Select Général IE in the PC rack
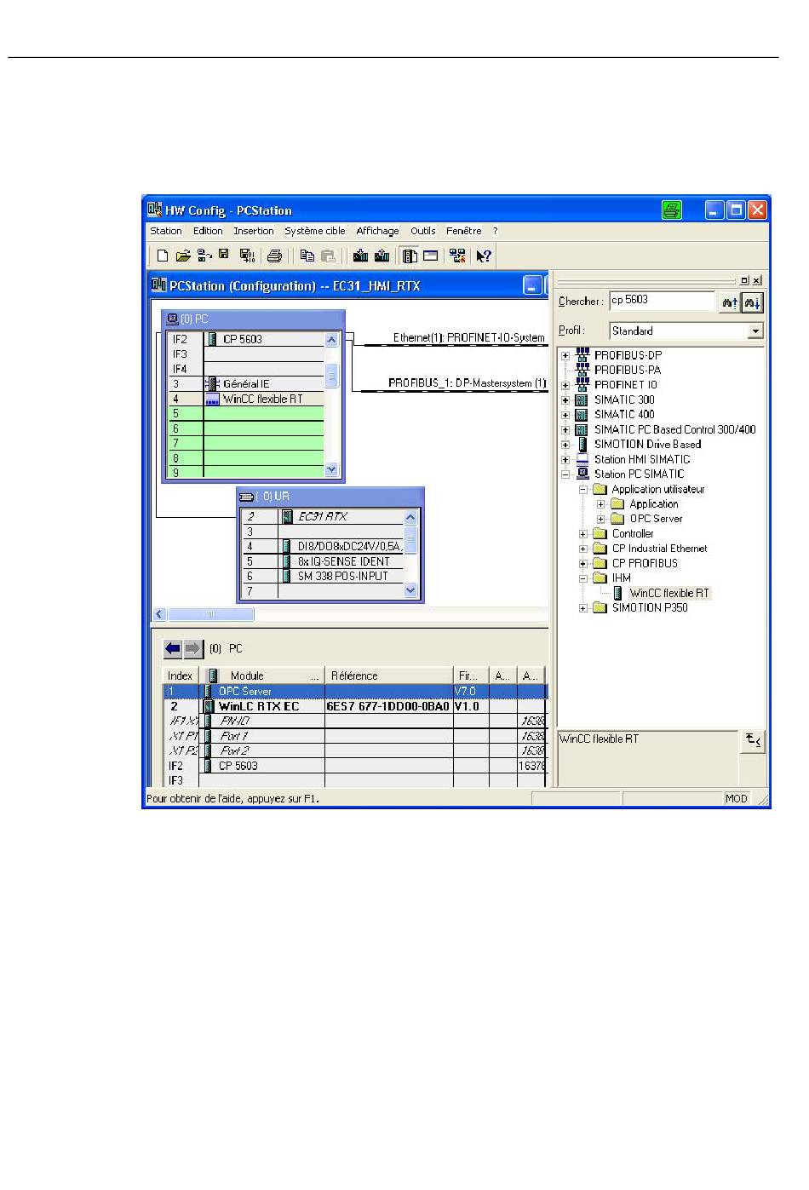This screenshot has height=1190, width=809. 246,384
